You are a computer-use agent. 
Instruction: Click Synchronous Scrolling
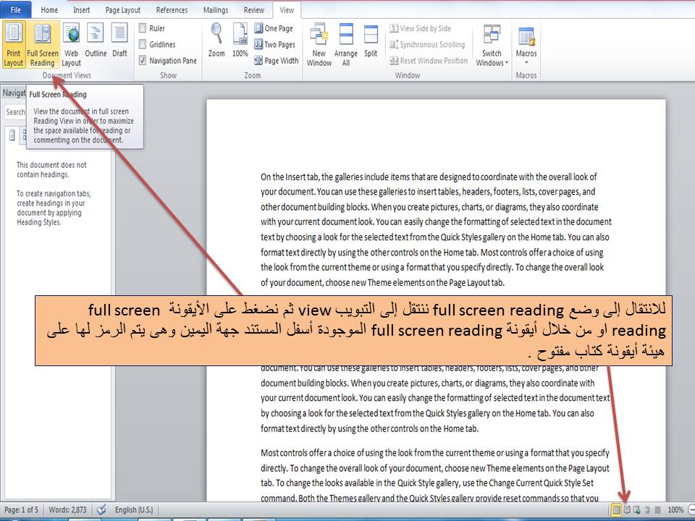tap(427, 44)
